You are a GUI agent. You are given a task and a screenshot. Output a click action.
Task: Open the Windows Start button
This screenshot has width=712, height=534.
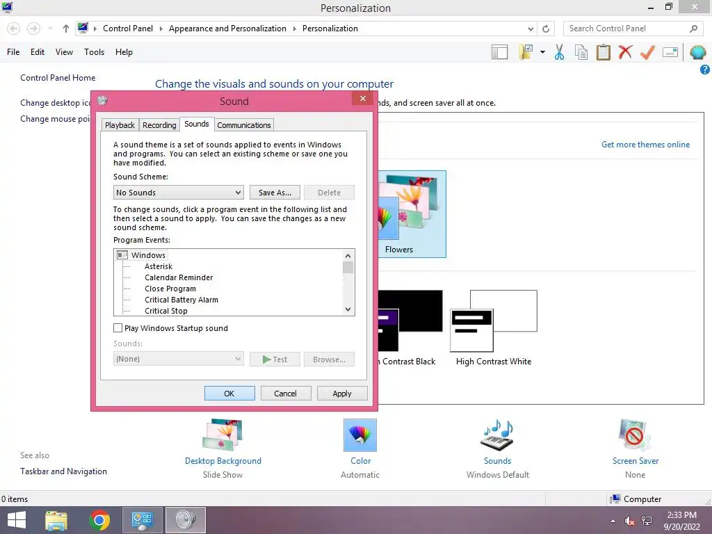[x=17, y=520]
